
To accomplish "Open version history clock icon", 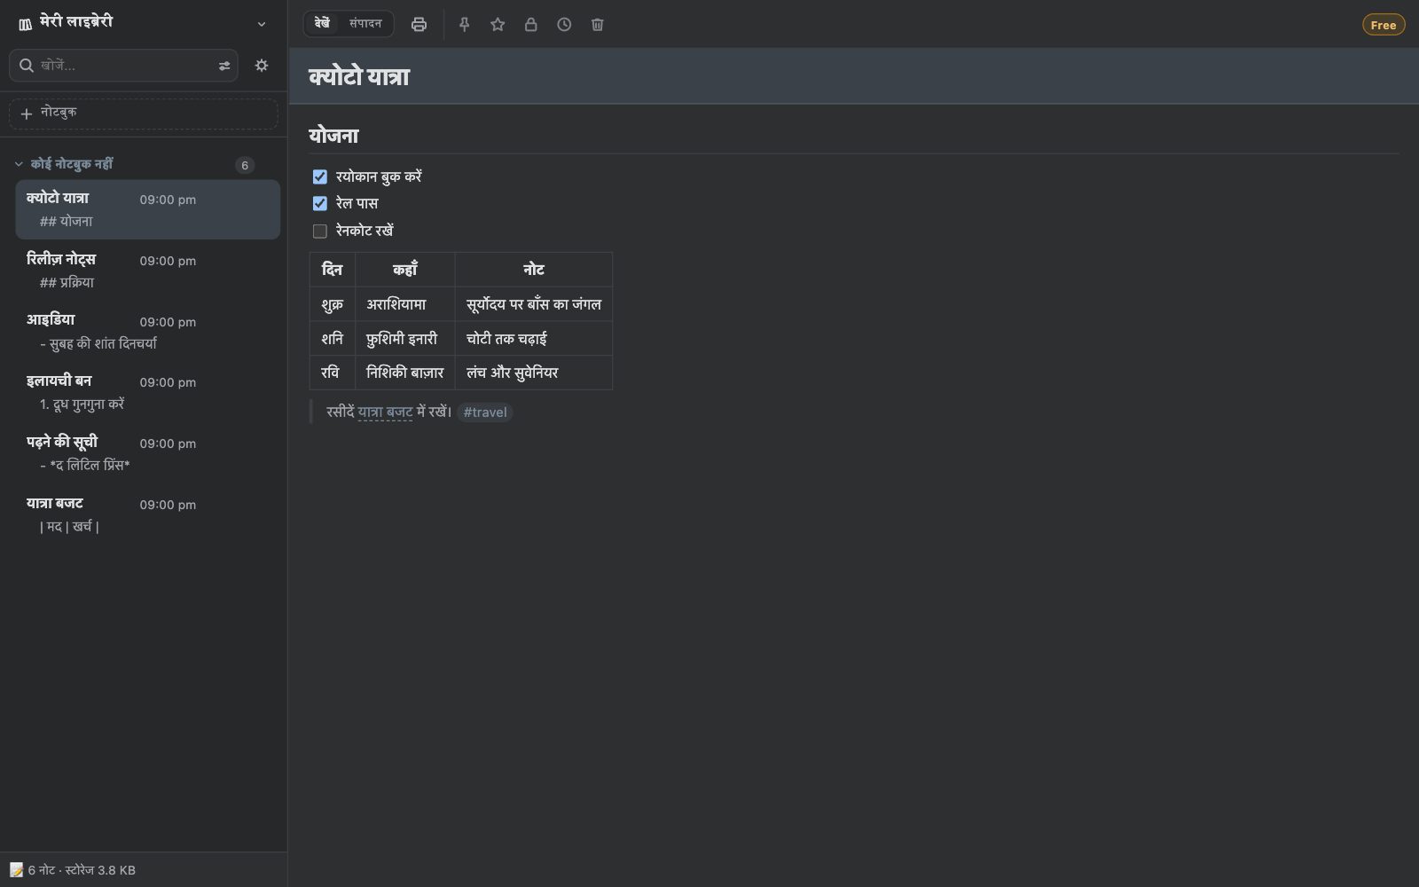I will click(x=564, y=25).
